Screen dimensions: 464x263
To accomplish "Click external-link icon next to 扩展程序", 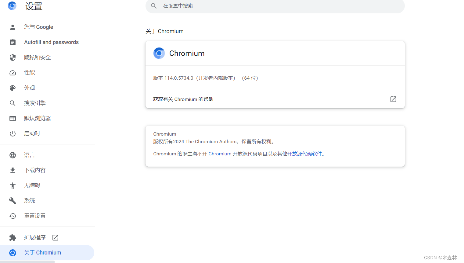I will pos(55,237).
